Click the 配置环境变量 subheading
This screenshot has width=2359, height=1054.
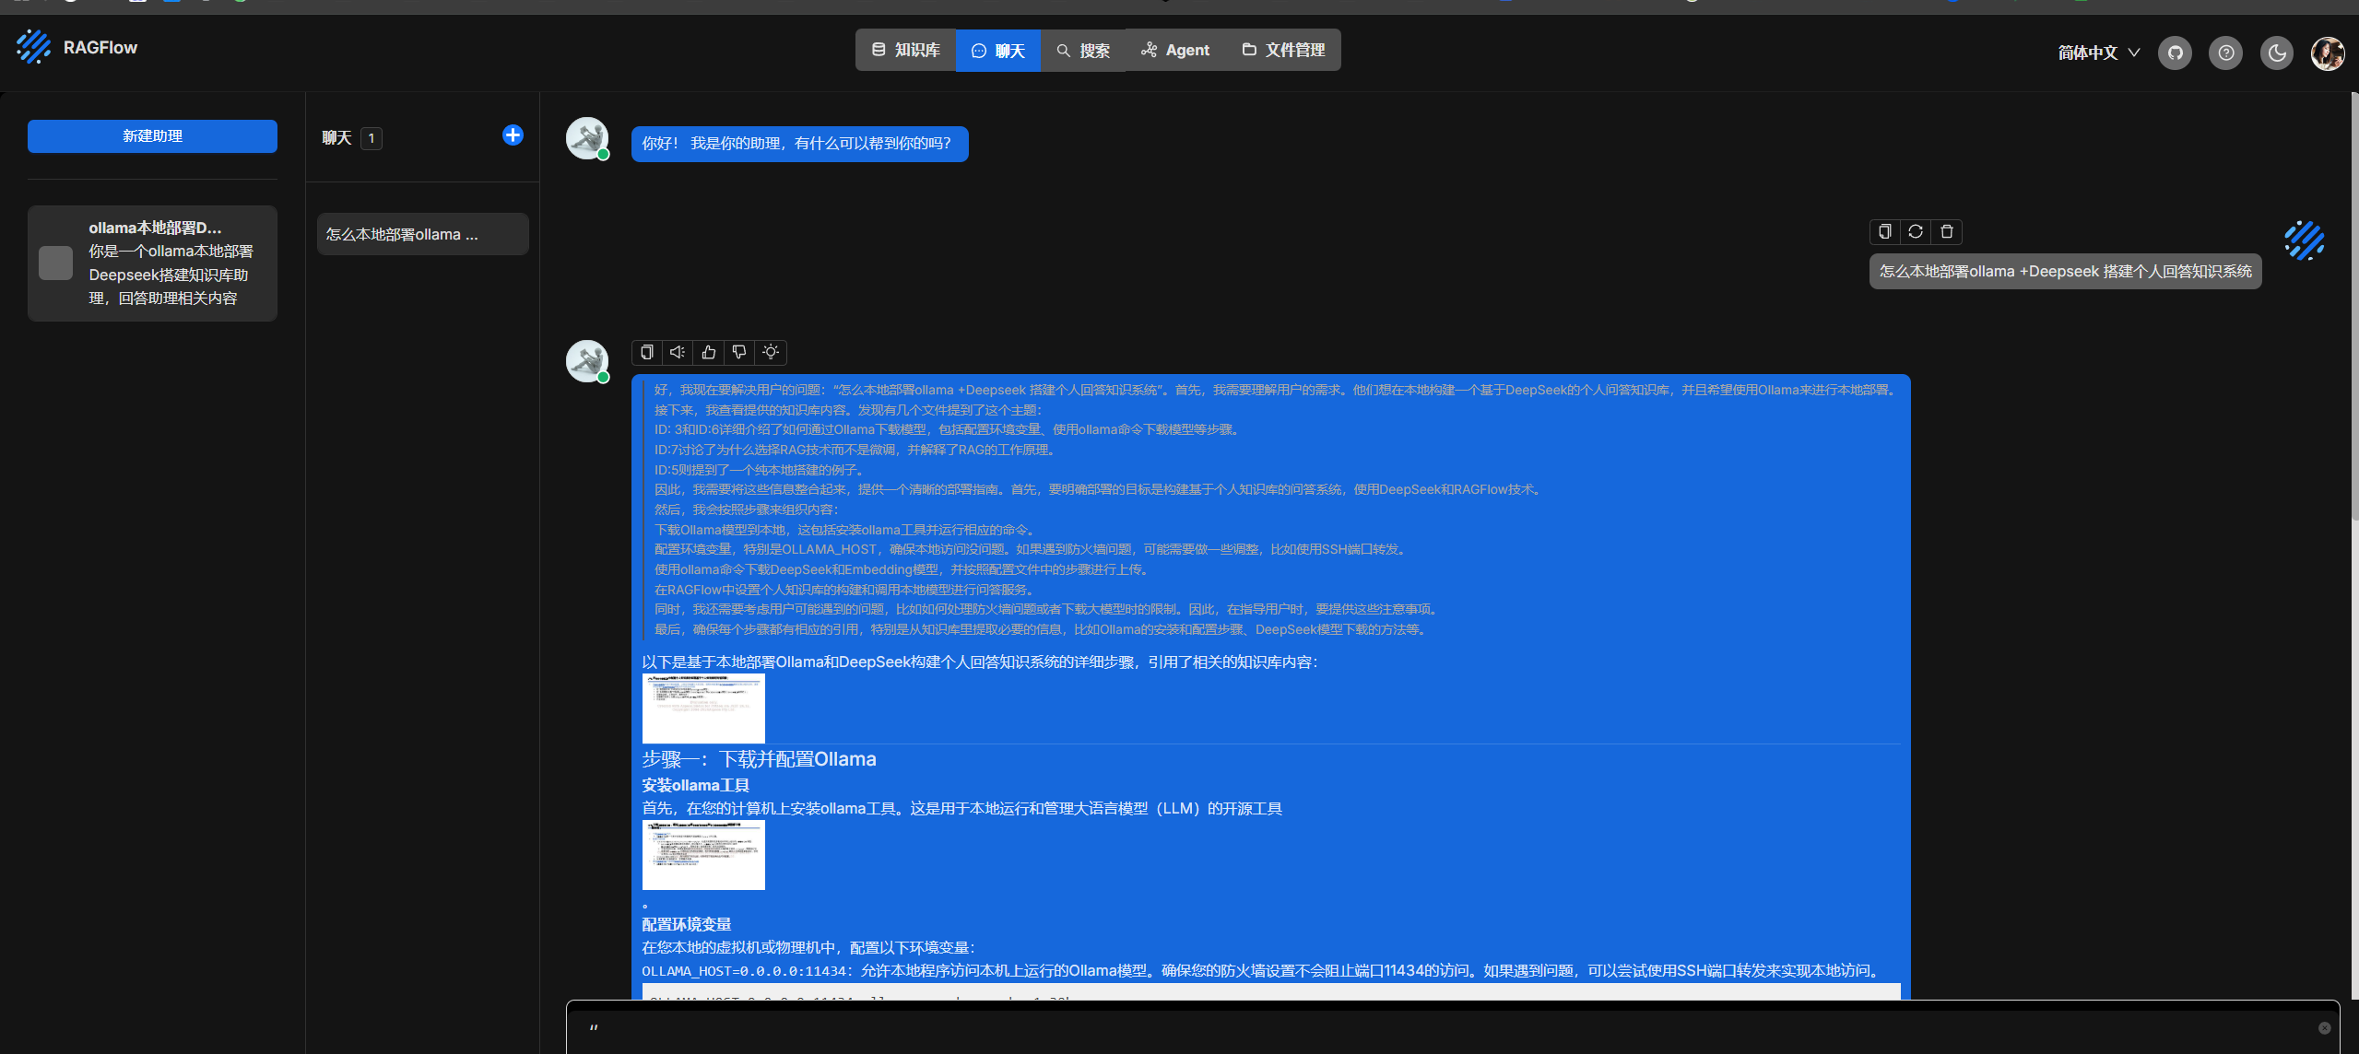687,924
